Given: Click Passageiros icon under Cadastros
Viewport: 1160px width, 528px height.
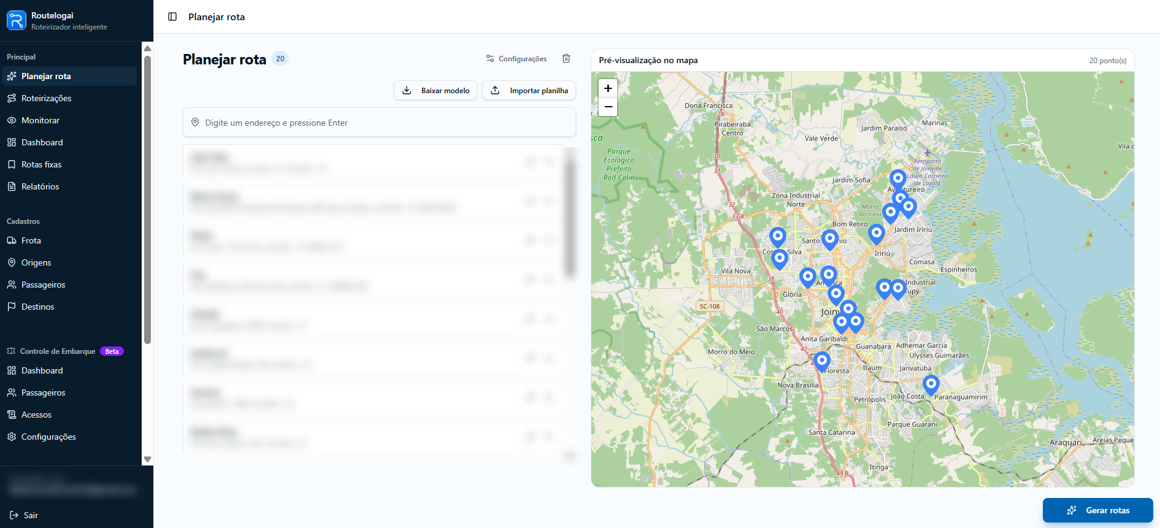Looking at the screenshot, I should click(12, 285).
